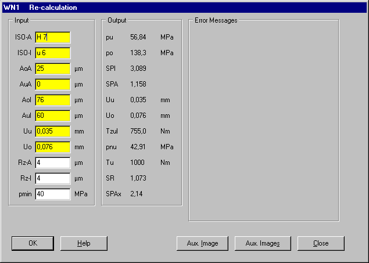369x263 pixels.
Task: Edit the Rz-A roughness field
Action: [52, 163]
